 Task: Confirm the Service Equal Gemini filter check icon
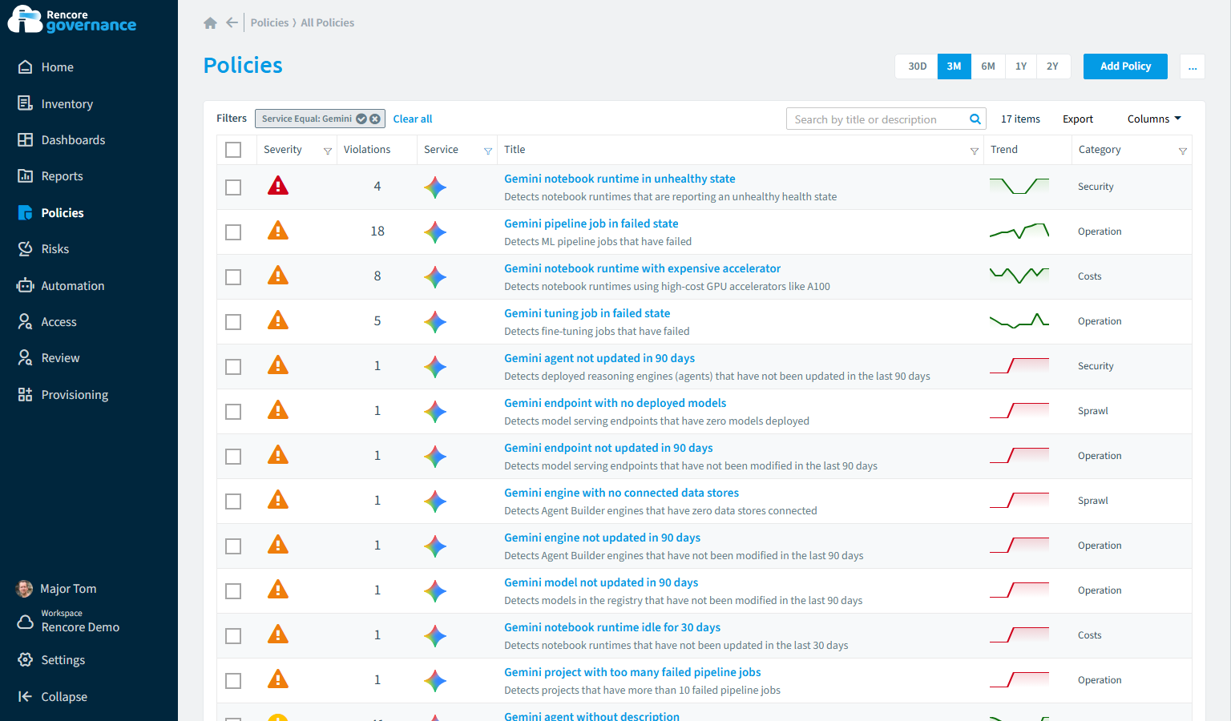361,119
